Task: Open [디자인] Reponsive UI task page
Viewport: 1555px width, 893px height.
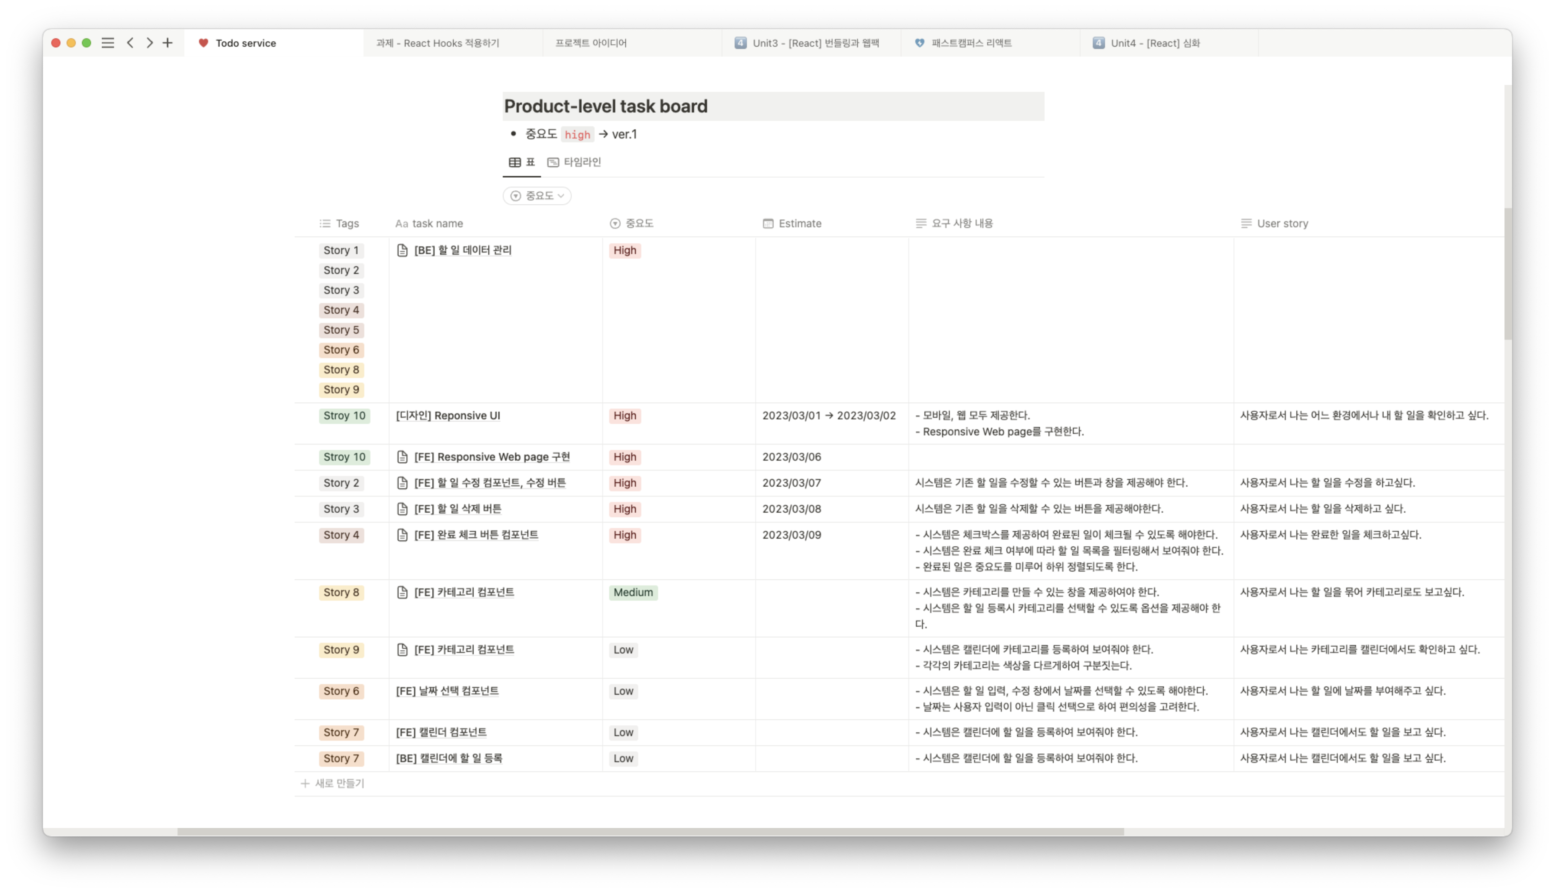Action: [448, 415]
